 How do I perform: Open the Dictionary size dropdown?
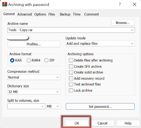coord(34,92)
